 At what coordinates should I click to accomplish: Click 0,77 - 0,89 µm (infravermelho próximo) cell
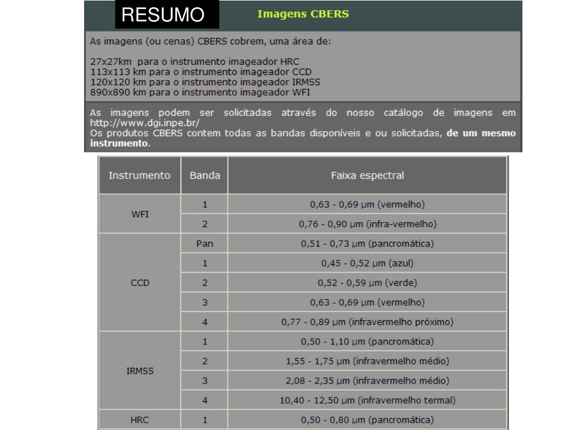tap(367, 322)
